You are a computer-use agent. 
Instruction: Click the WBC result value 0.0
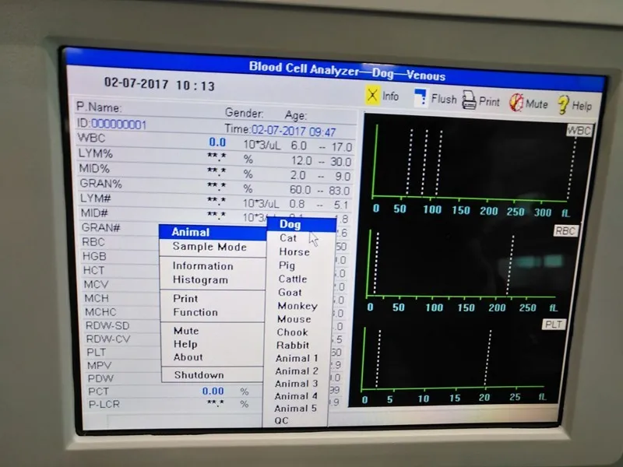point(217,142)
